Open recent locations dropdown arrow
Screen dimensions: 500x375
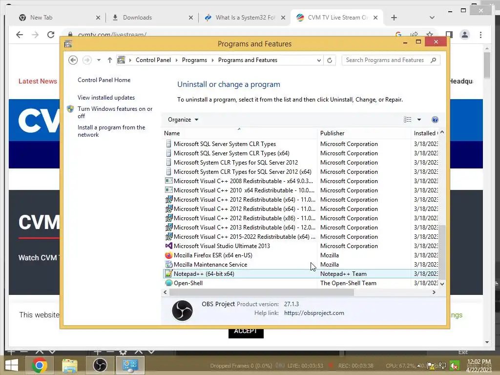(x=99, y=60)
